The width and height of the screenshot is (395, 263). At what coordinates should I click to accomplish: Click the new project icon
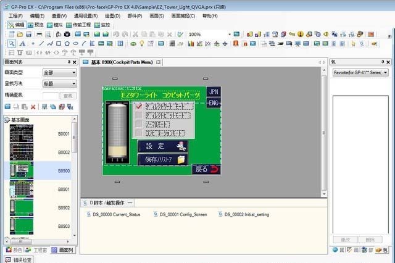tap(12, 34)
